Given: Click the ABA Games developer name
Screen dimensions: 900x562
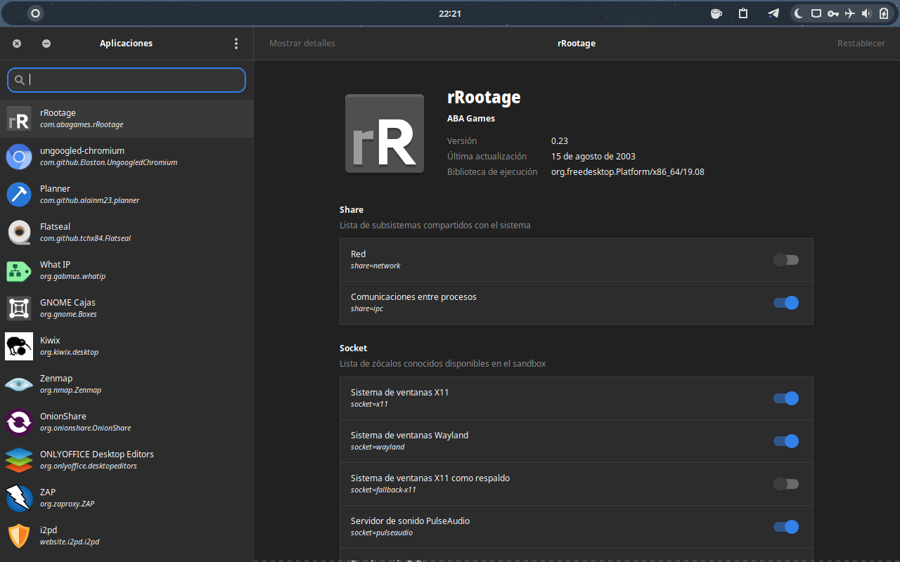Looking at the screenshot, I should (471, 118).
